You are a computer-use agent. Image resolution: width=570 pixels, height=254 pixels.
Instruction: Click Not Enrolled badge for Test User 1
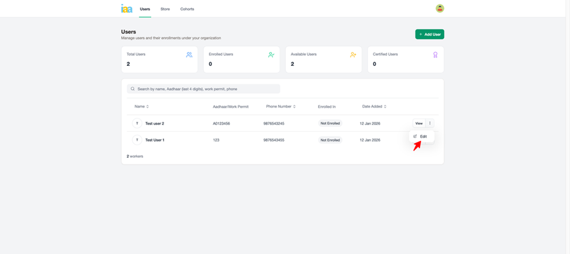point(330,140)
